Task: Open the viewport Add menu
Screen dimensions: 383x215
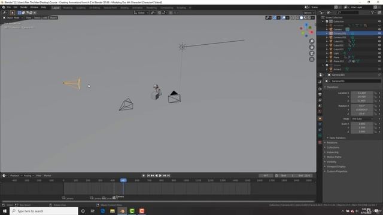Action: tap(45, 18)
